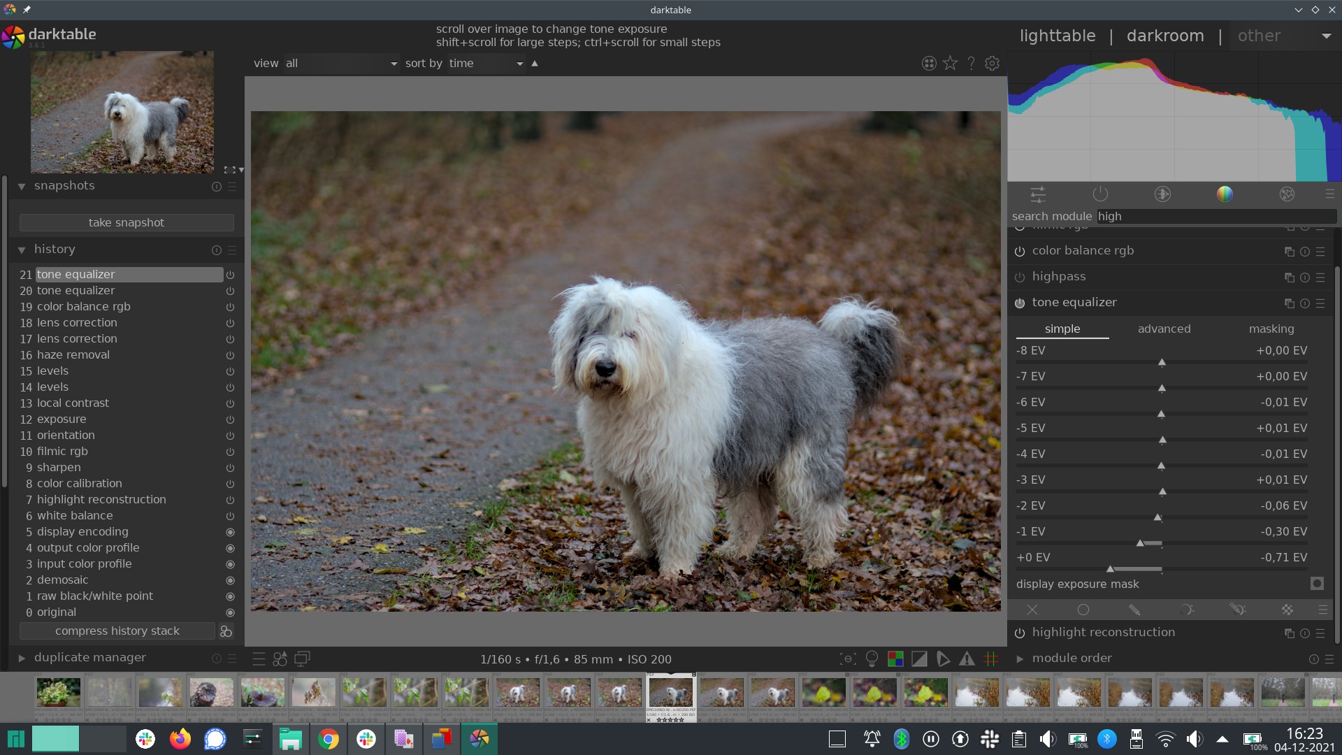Enable the overexposure warning icon
Viewport: 1342px width, 755px height.
click(919, 659)
